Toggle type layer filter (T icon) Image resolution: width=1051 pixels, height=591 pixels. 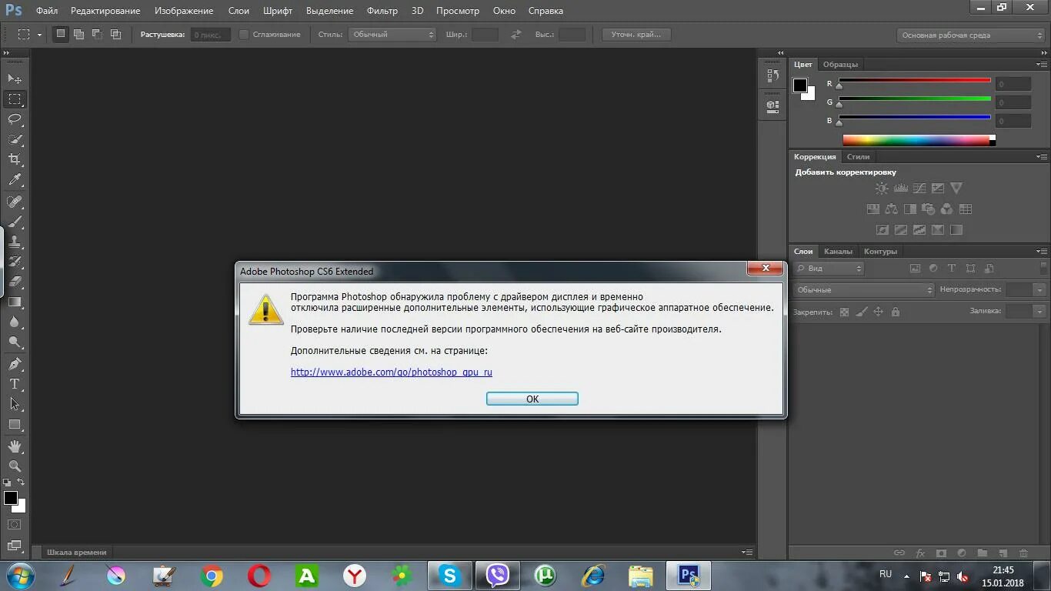pyautogui.click(x=952, y=269)
